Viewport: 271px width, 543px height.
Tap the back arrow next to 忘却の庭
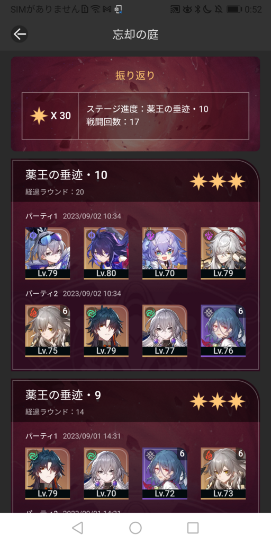coord(20,34)
